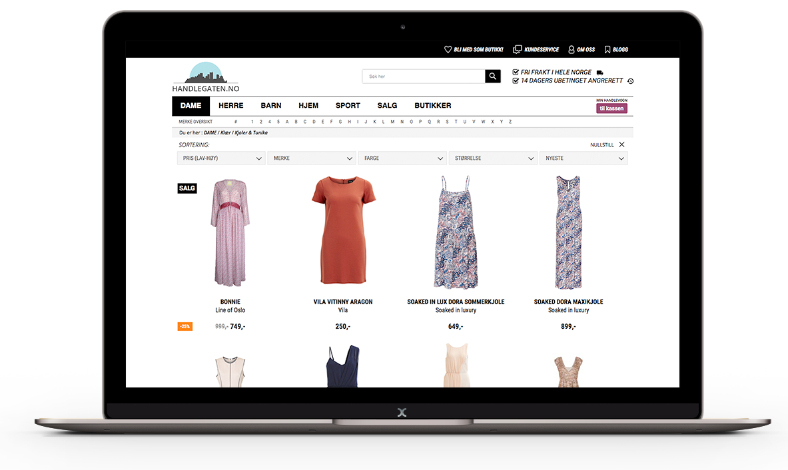
Task: Click the black SALG badge on Bonnie
Action: tap(187, 188)
